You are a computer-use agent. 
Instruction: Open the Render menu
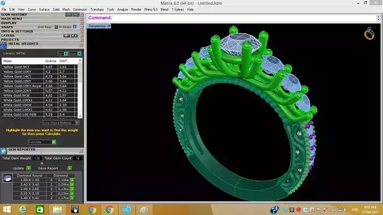point(136,10)
